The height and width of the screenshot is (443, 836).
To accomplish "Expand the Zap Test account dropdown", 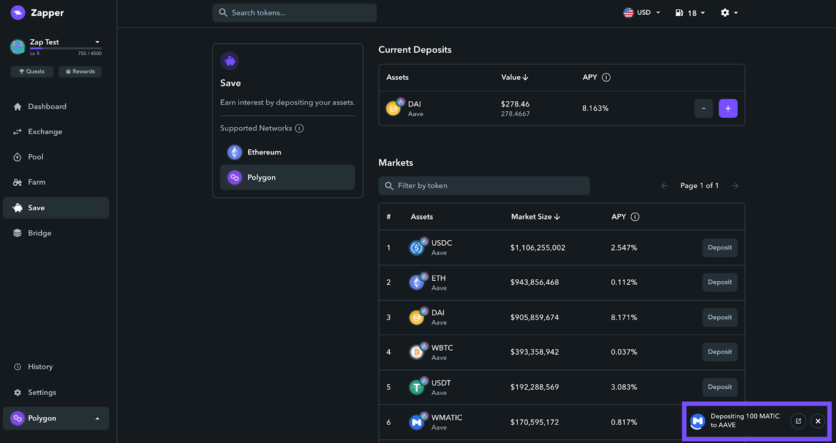I will [x=97, y=42].
